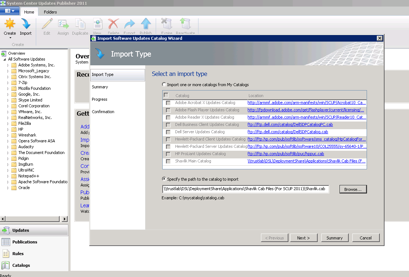Expand the Skype Limited folder
The width and height of the screenshot is (409, 277).
tap(8, 100)
